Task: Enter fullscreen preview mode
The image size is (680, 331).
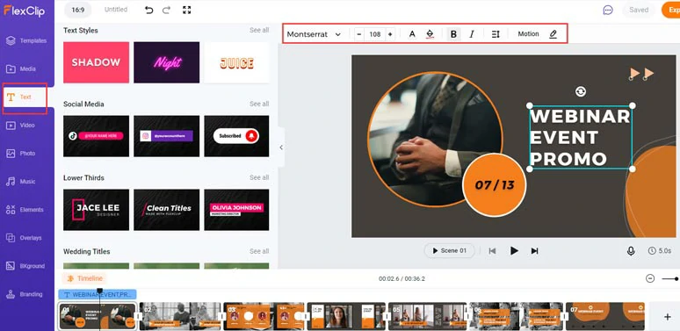Action: (x=187, y=10)
